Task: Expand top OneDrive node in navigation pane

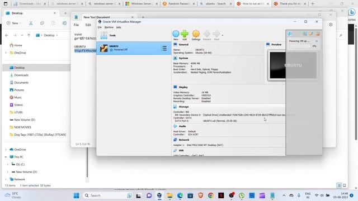Action: tap(6, 52)
